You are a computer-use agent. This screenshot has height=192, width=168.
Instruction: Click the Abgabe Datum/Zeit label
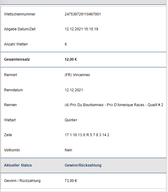20,29
